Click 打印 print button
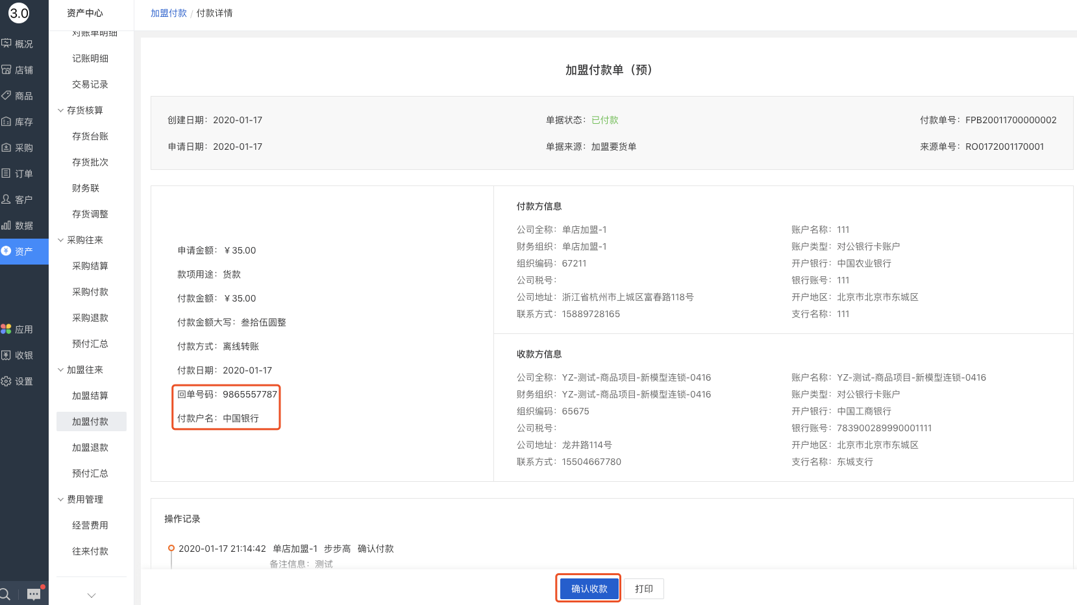 pos(644,589)
